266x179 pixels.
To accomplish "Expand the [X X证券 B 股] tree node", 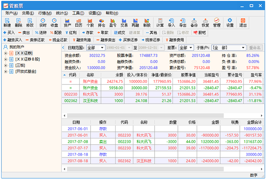I will (x=5, y=59).
